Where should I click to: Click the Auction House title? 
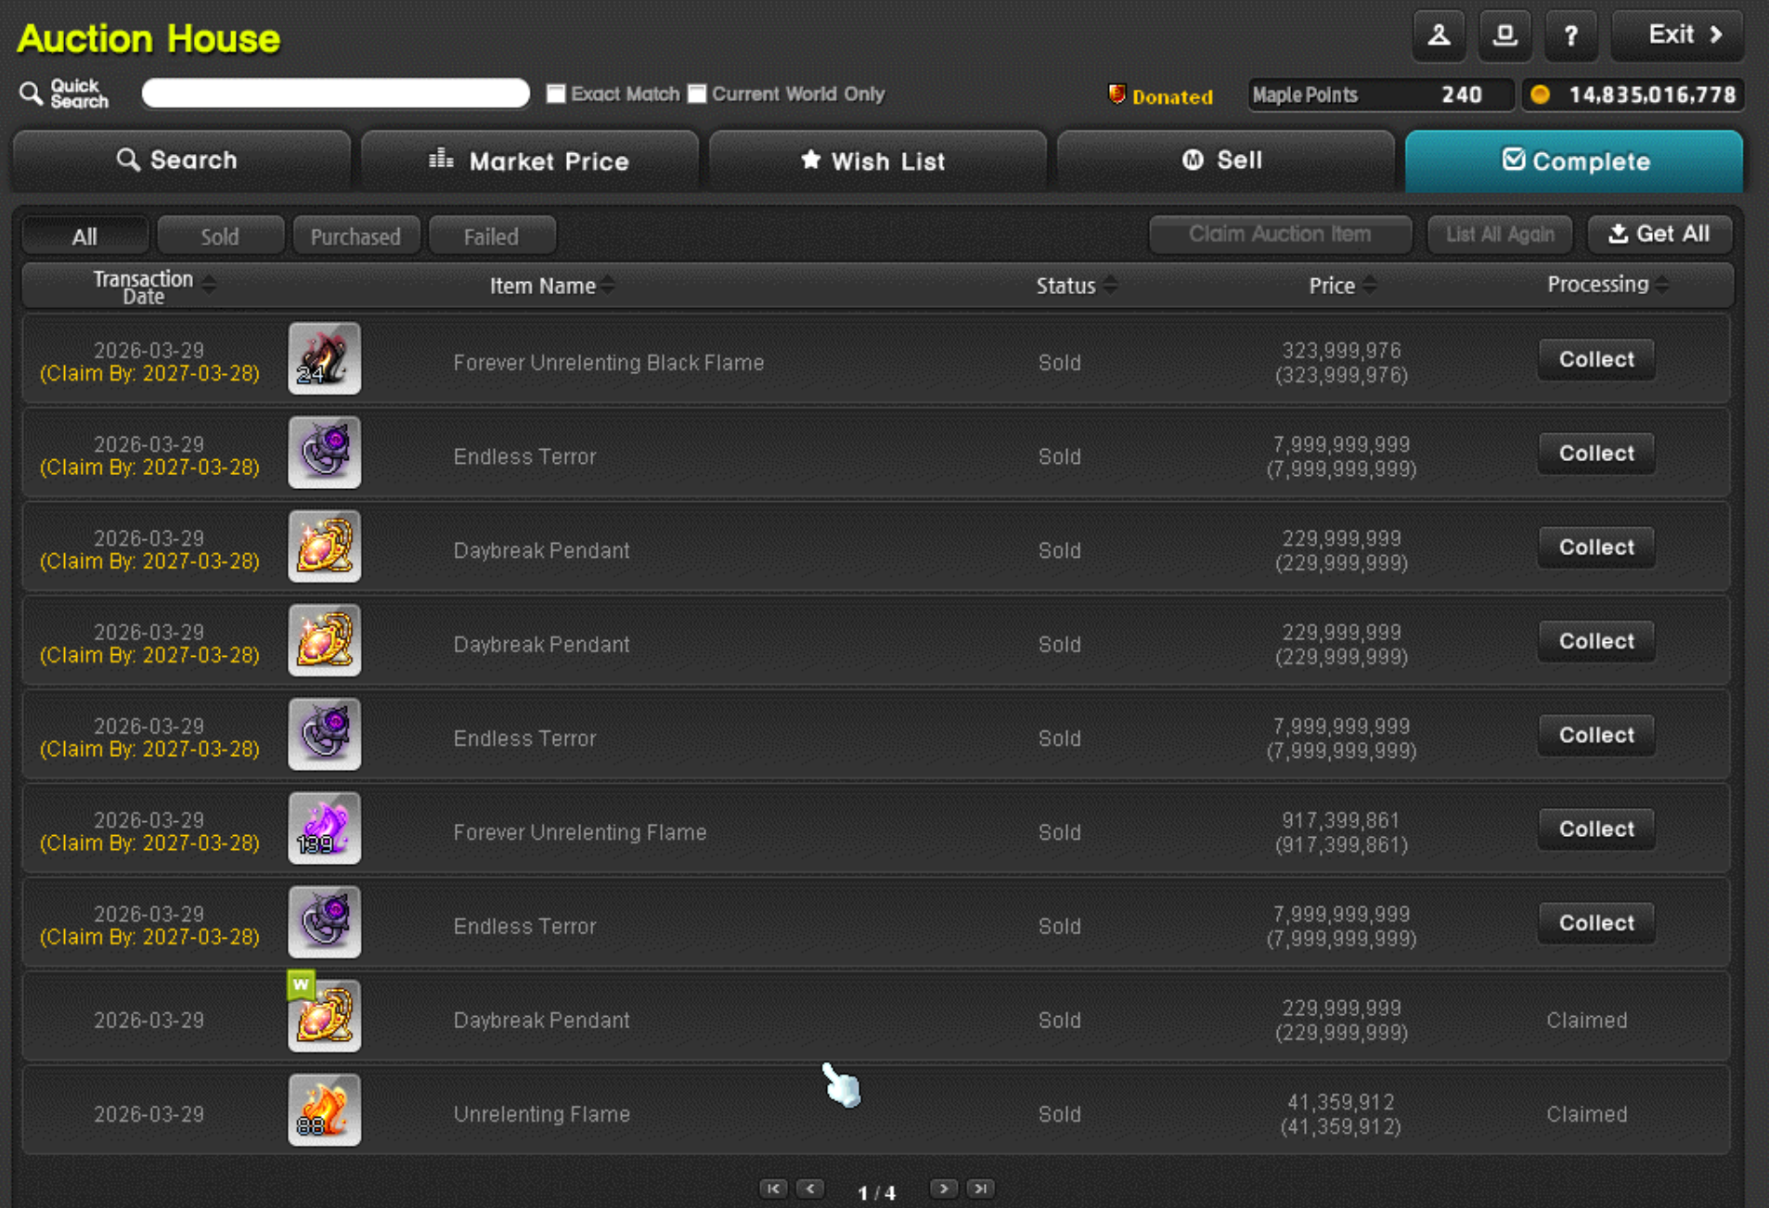coord(148,39)
